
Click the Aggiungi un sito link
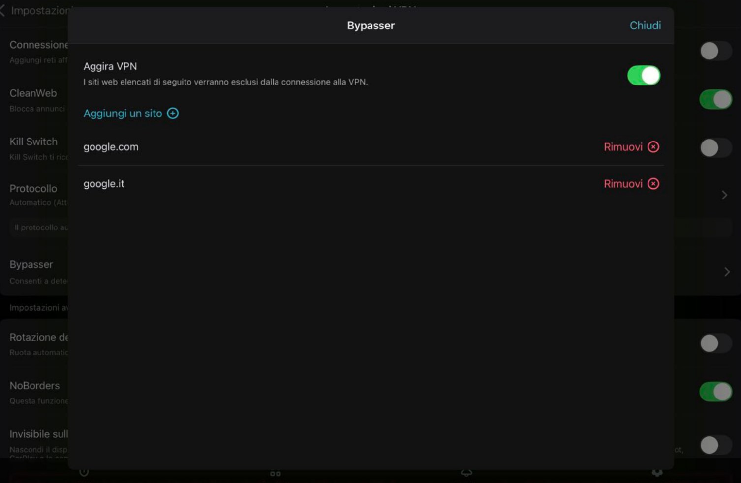[x=123, y=113]
